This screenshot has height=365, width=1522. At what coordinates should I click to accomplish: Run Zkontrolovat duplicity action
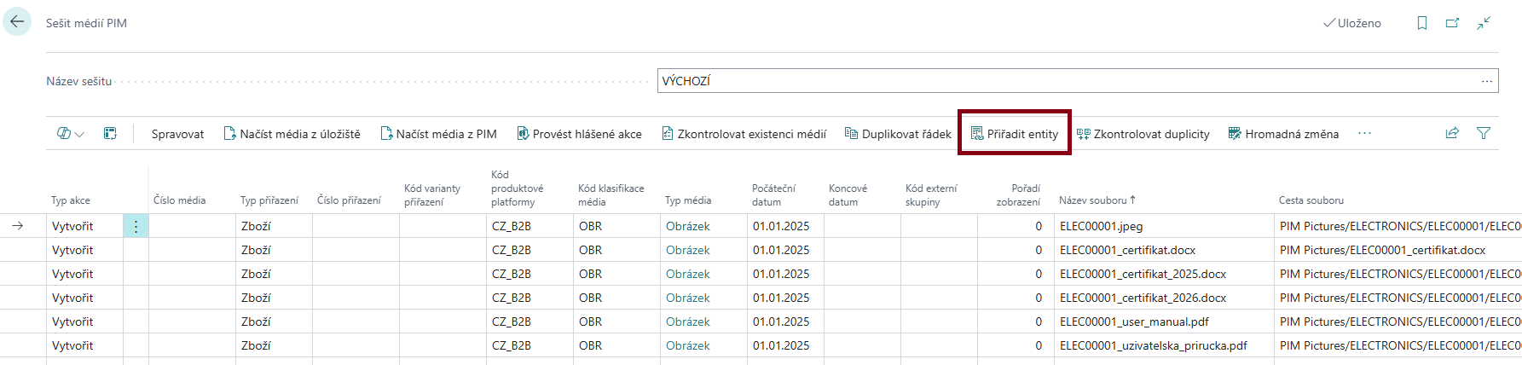(1143, 134)
